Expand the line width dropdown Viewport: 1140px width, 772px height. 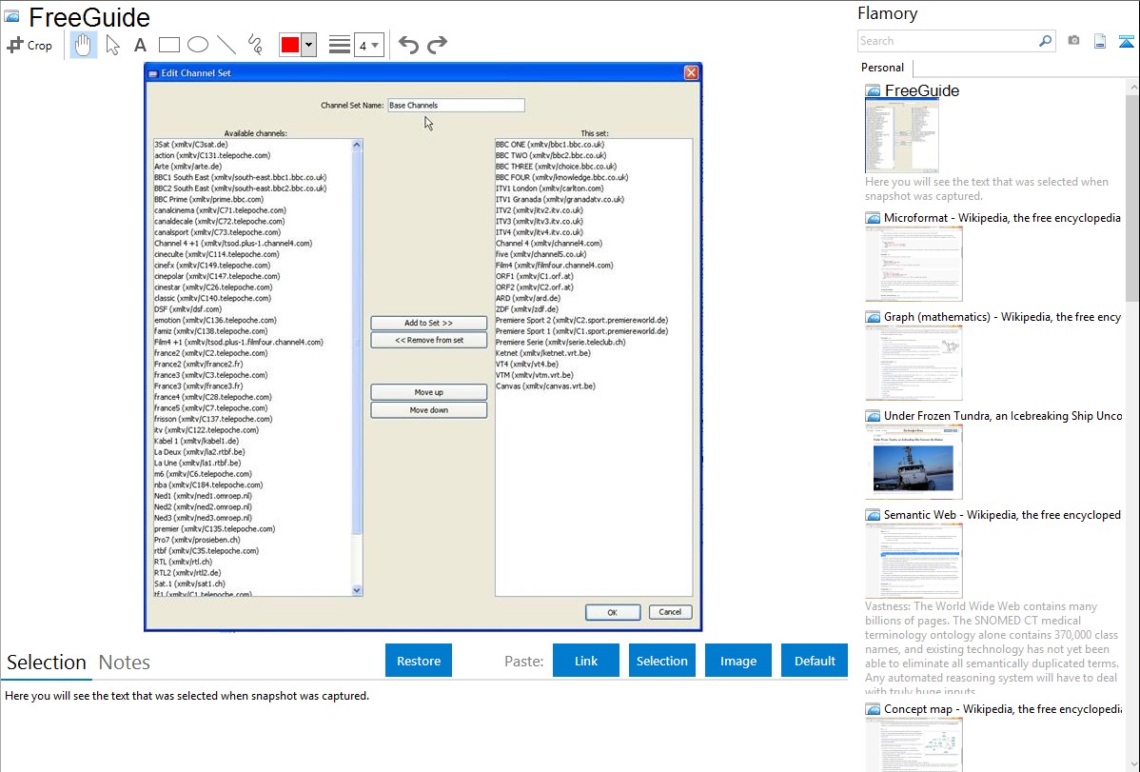(x=368, y=45)
